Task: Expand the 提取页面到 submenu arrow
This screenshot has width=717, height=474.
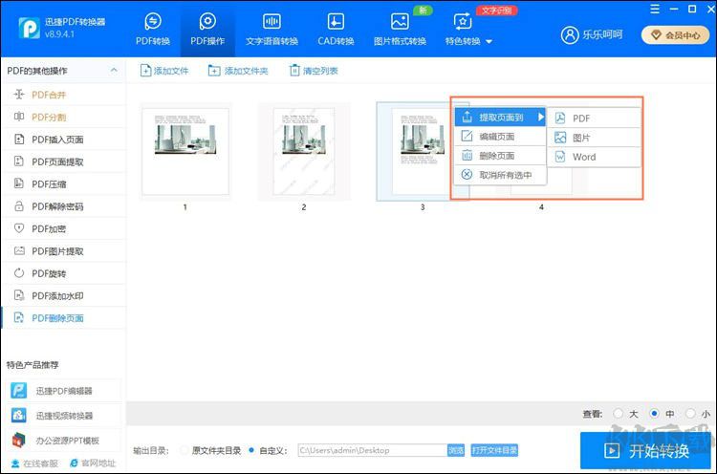Action: coord(540,118)
